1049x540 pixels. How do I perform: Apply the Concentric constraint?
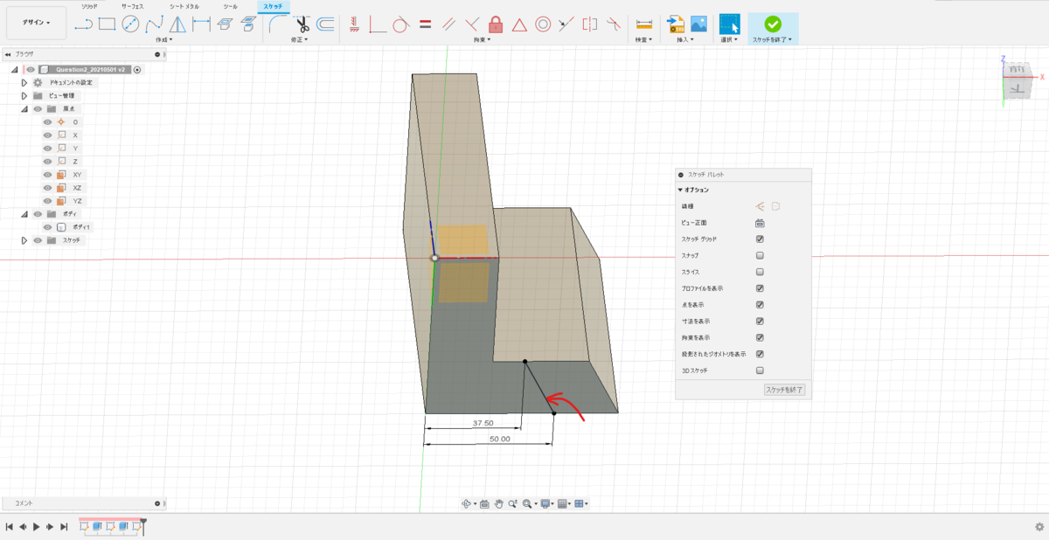pos(543,24)
